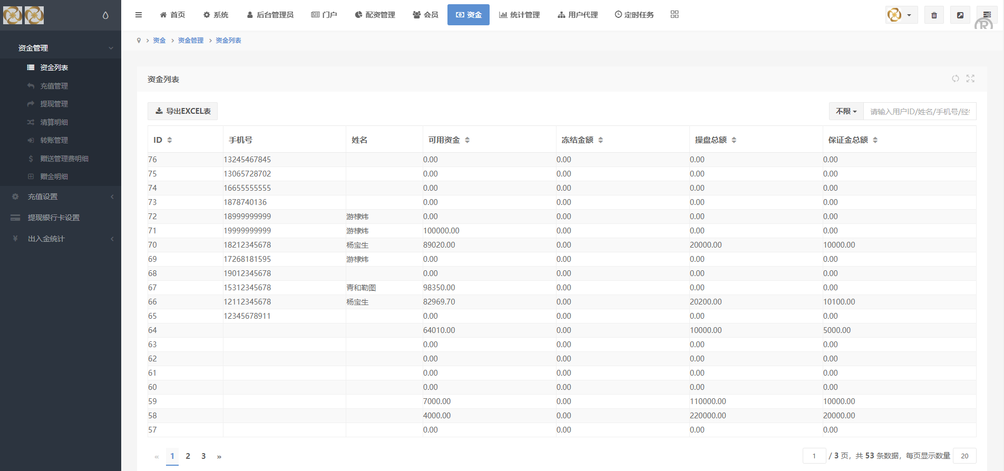Click the 资金管理 breadcrumb link
Viewport: 1004px width, 471px height.
(x=190, y=41)
